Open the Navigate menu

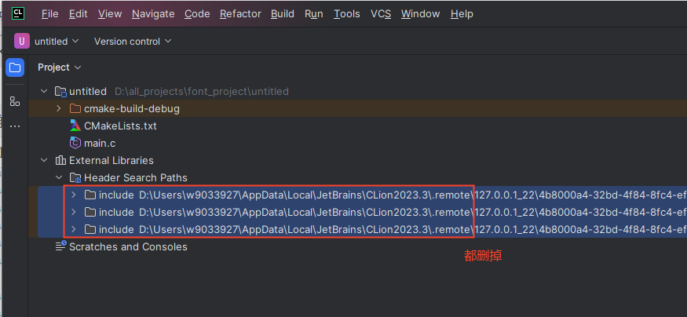point(153,14)
